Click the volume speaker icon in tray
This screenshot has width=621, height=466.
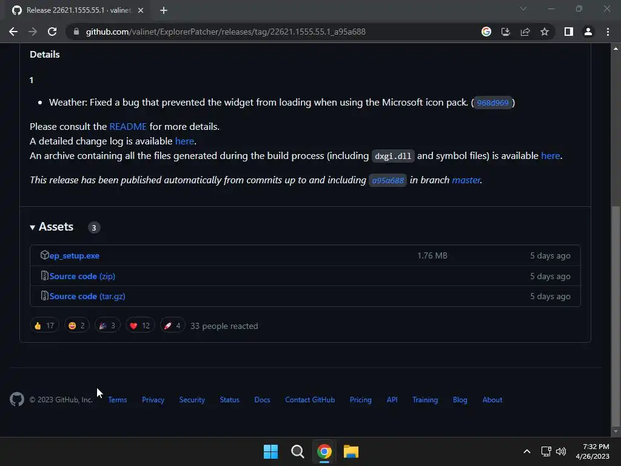[561, 451]
